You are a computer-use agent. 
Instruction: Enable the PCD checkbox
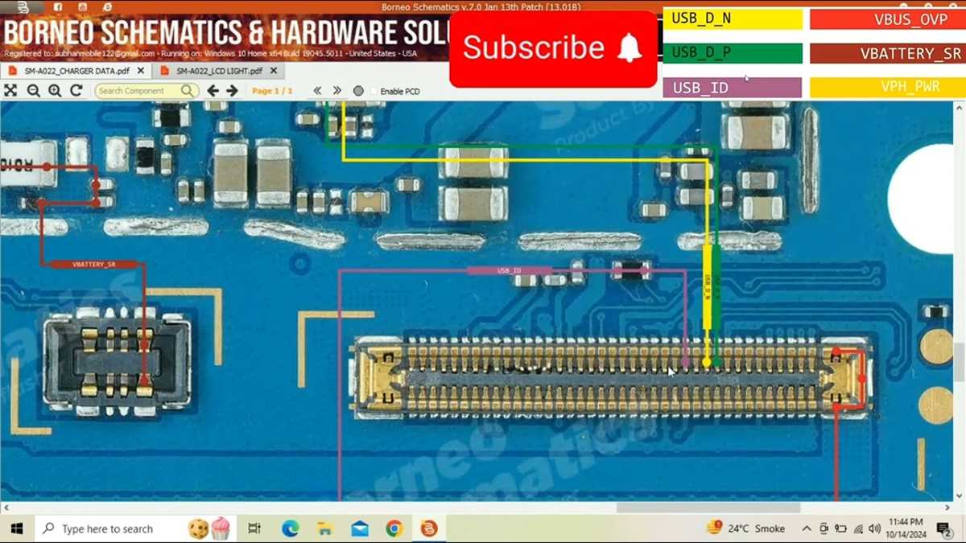tap(375, 92)
